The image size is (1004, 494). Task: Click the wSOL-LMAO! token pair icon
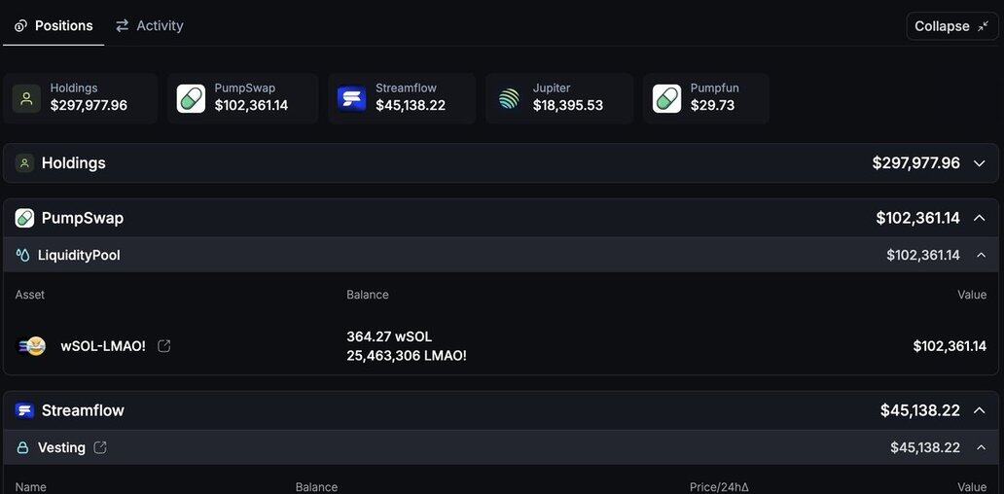[x=31, y=346]
